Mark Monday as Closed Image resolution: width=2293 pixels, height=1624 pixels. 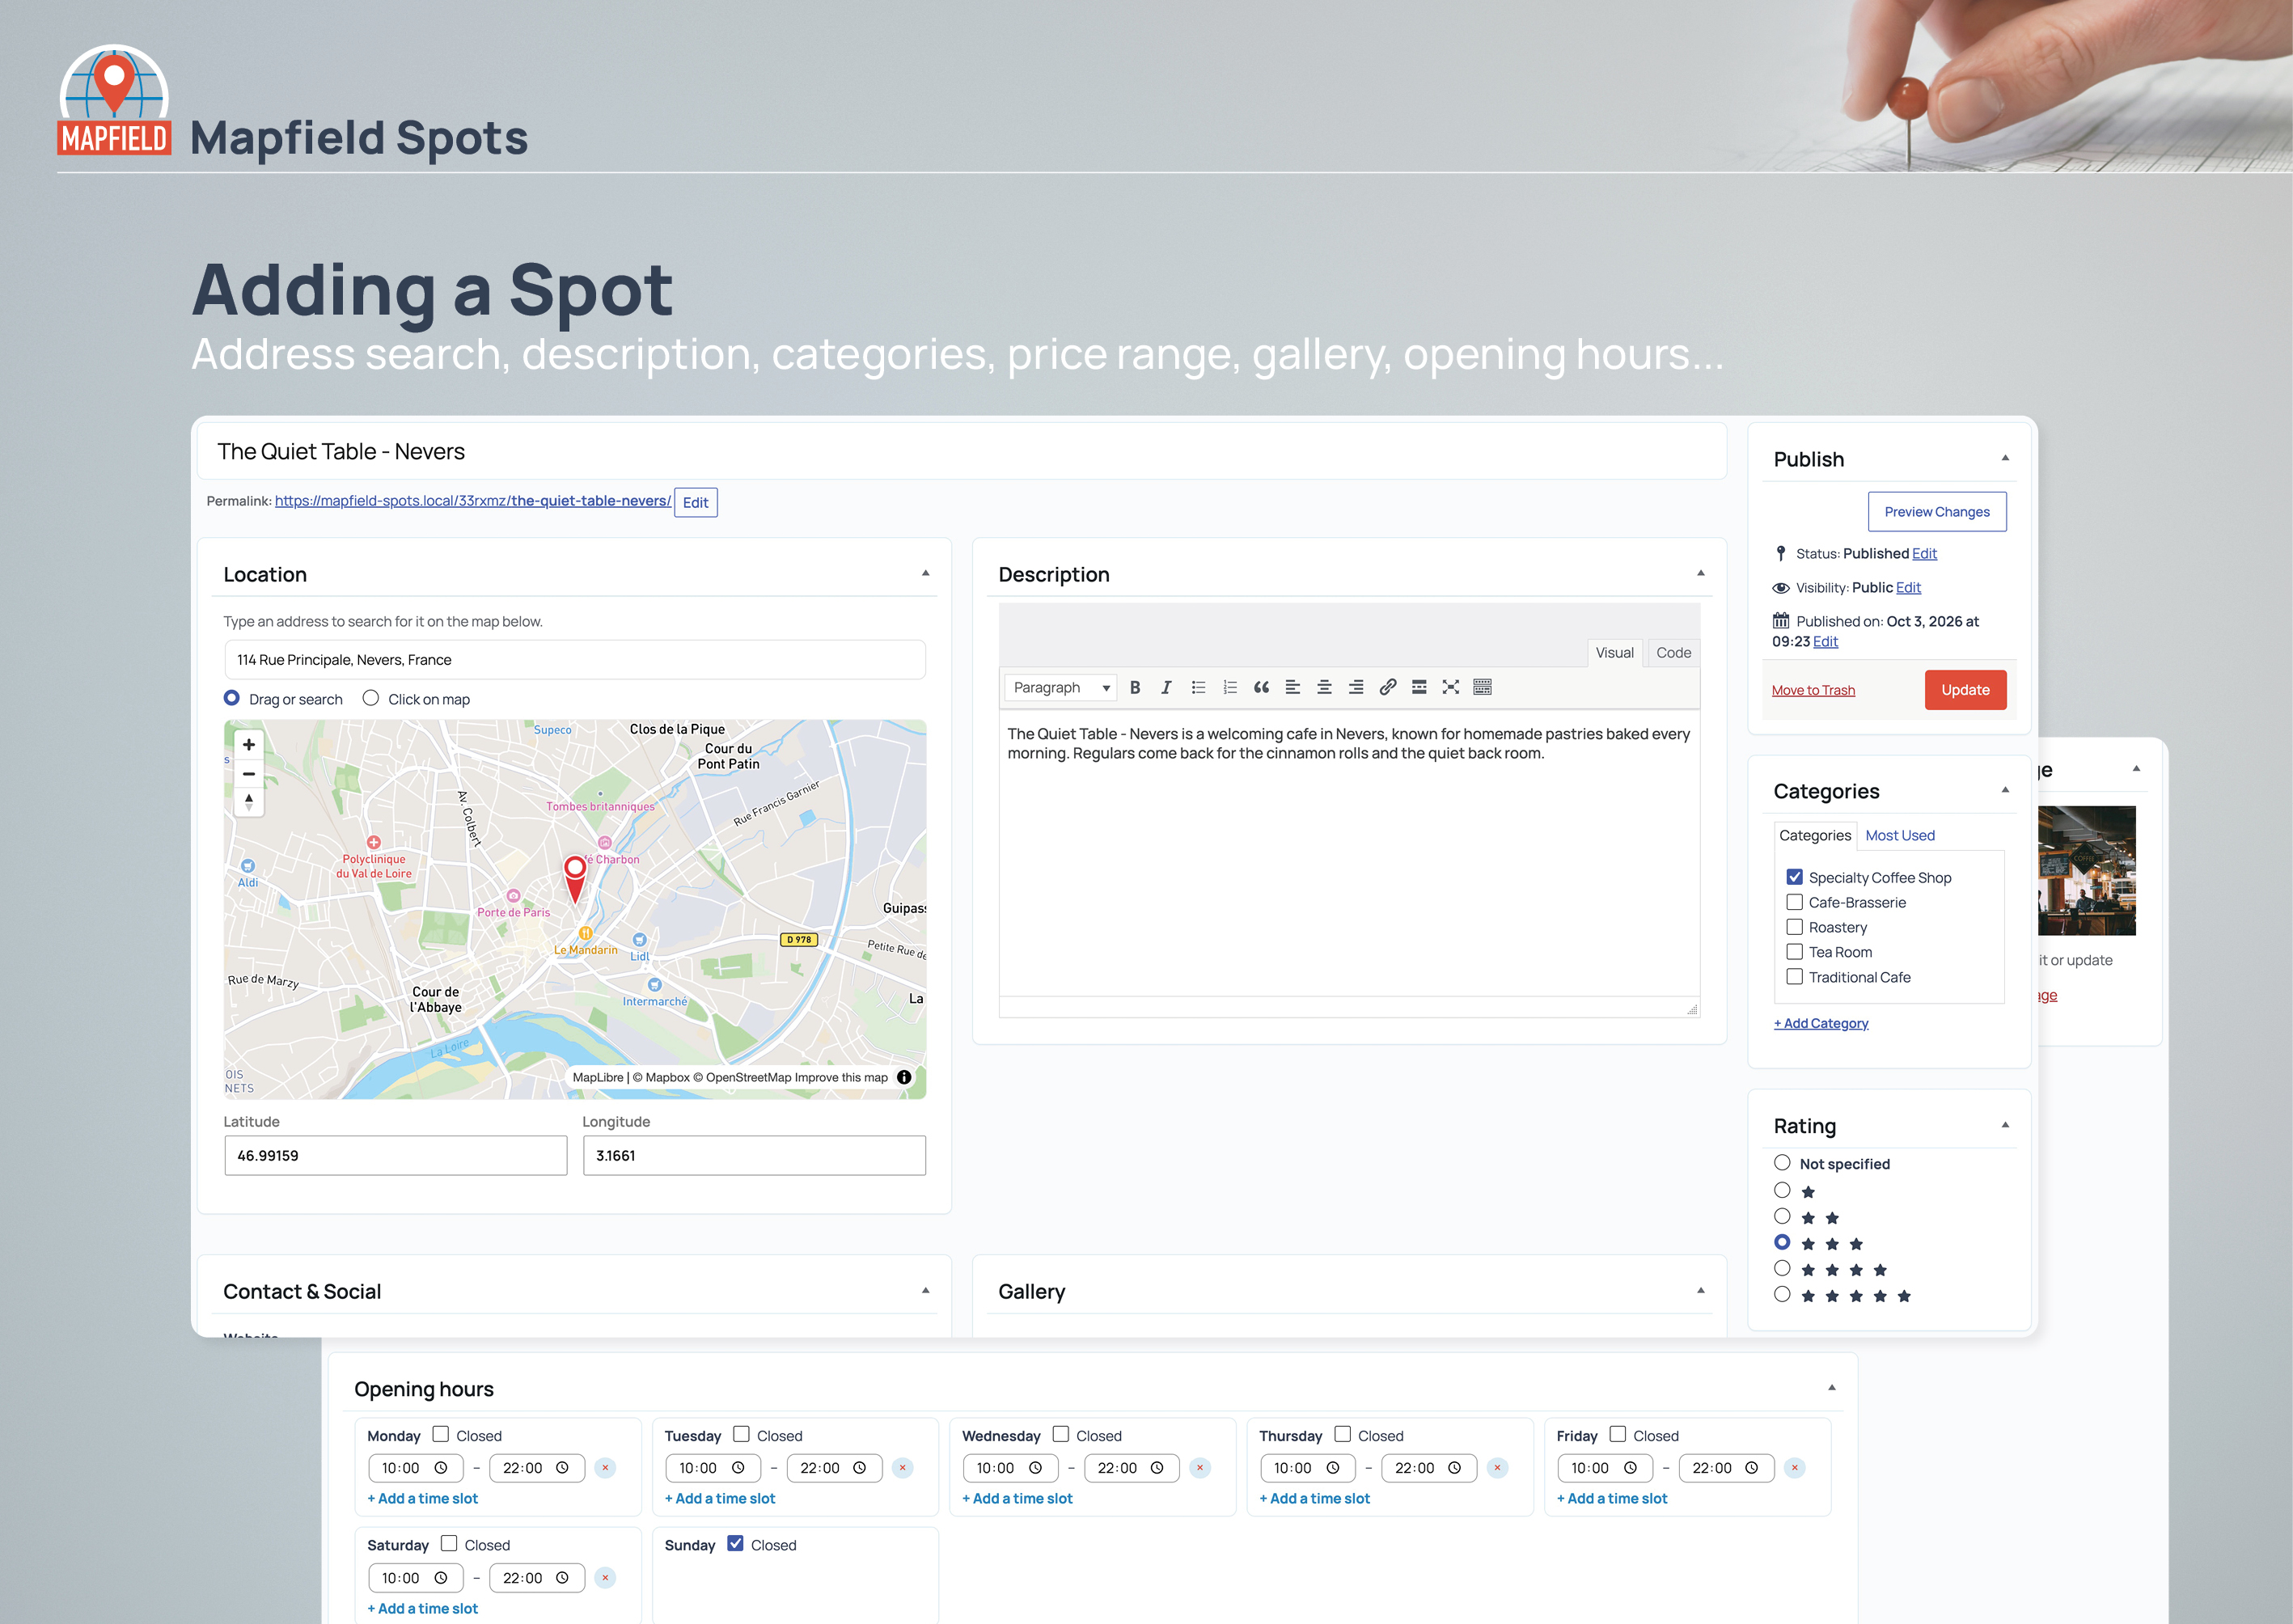click(x=440, y=1434)
